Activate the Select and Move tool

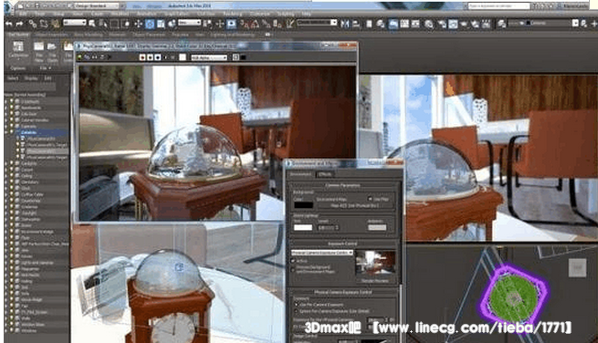[x=138, y=24]
